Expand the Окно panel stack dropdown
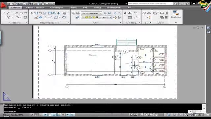This screenshot has width=211, height=119. click(158, 13)
